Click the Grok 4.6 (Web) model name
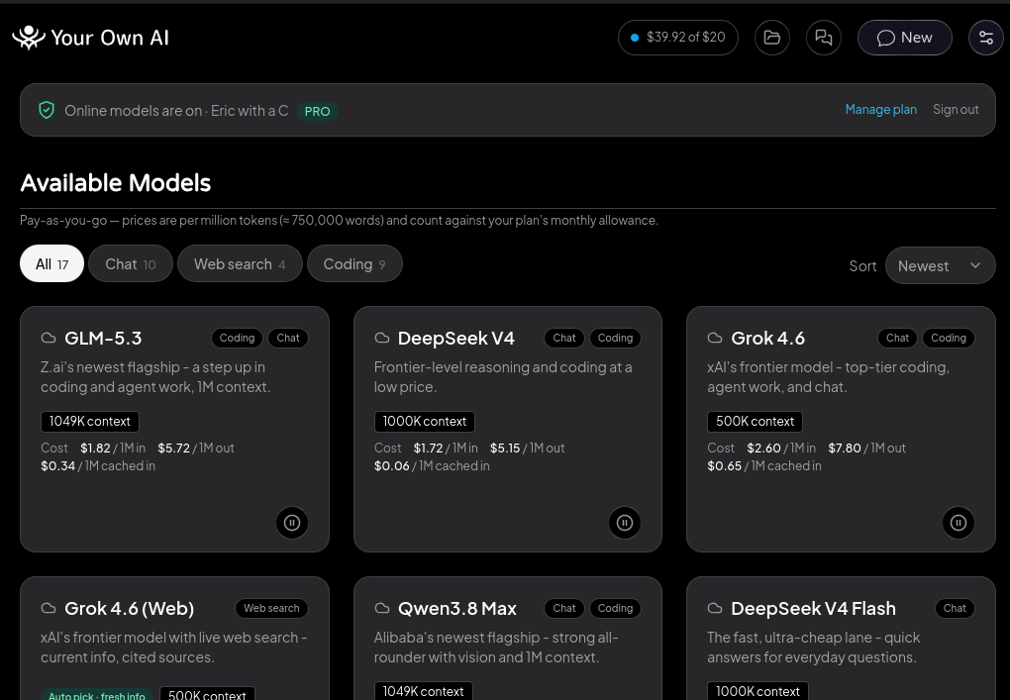Image resolution: width=1010 pixels, height=700 pixels. coord(129,608)
